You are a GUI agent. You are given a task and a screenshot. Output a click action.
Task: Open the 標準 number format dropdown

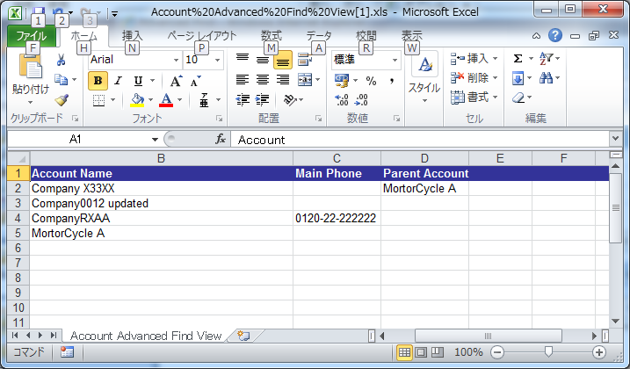click(x=395, y=60)
